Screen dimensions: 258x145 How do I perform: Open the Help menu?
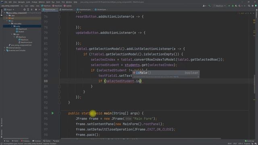pos(75,2)
